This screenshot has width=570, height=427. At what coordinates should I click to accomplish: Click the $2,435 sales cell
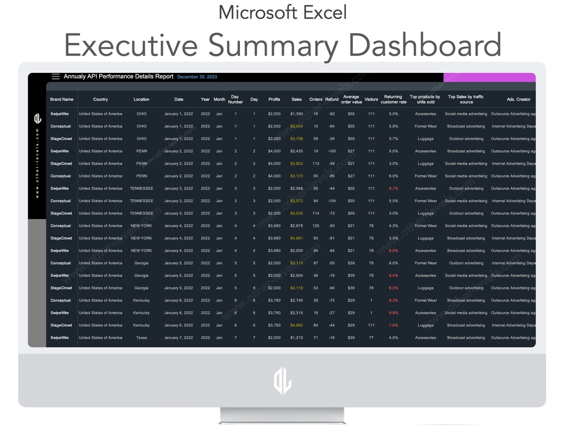click(x=296, y=151)
